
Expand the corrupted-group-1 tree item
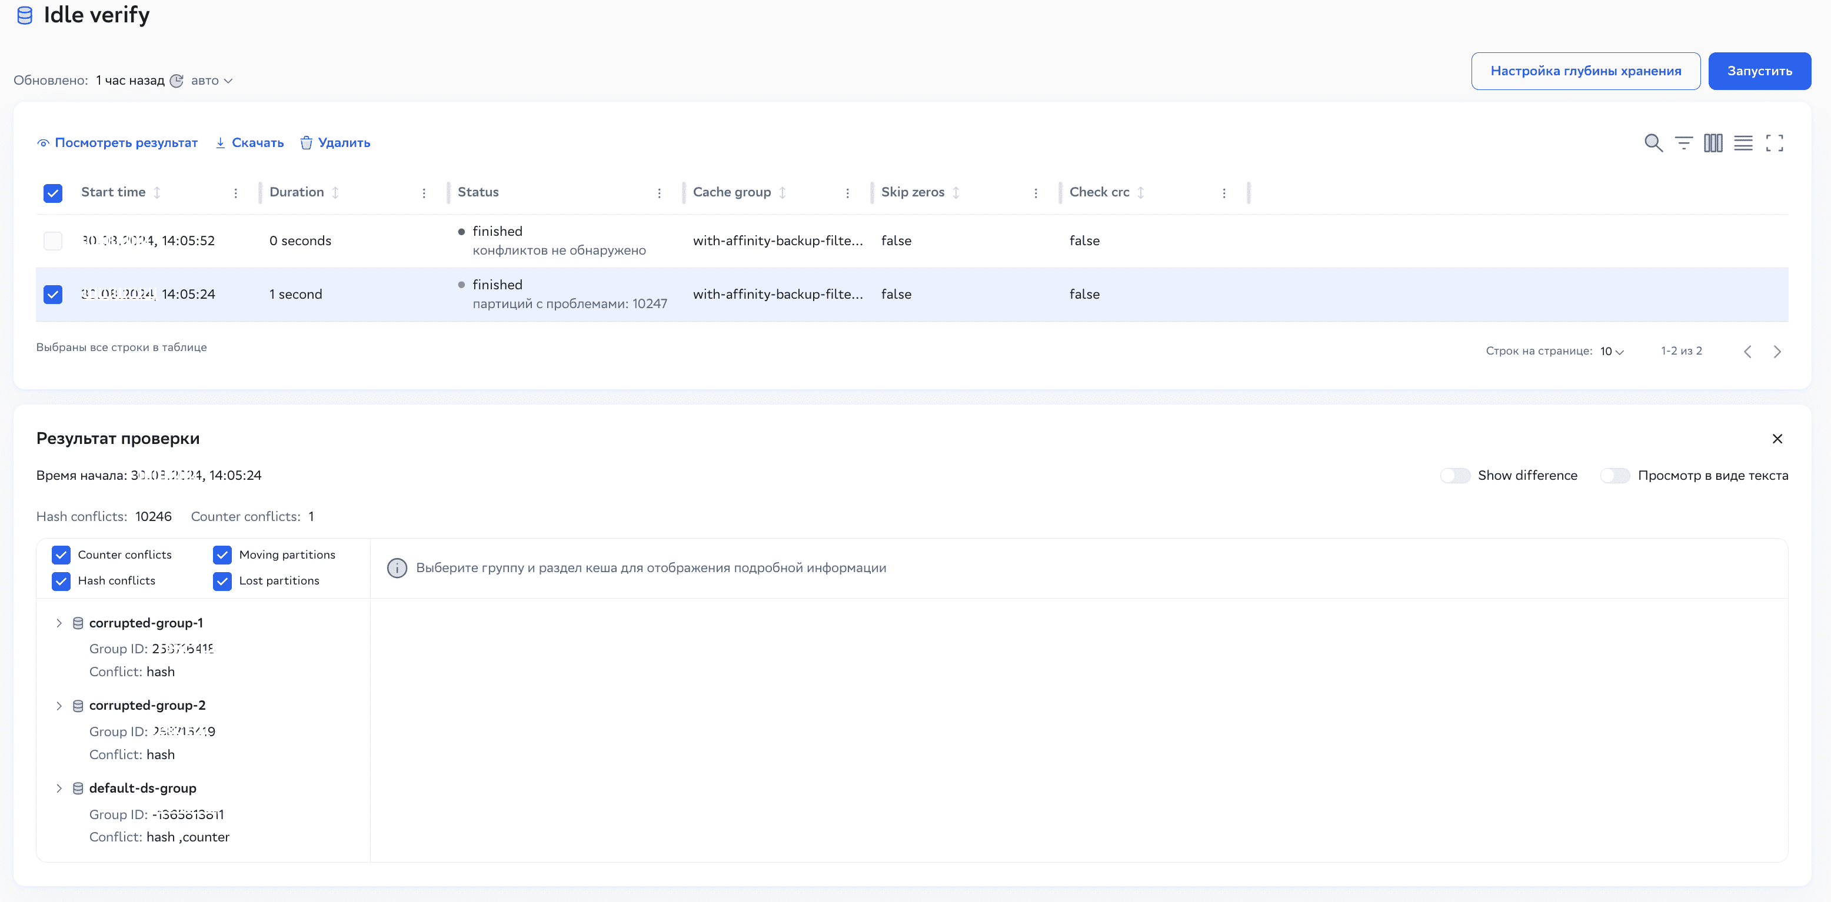(x=59, y=623)
